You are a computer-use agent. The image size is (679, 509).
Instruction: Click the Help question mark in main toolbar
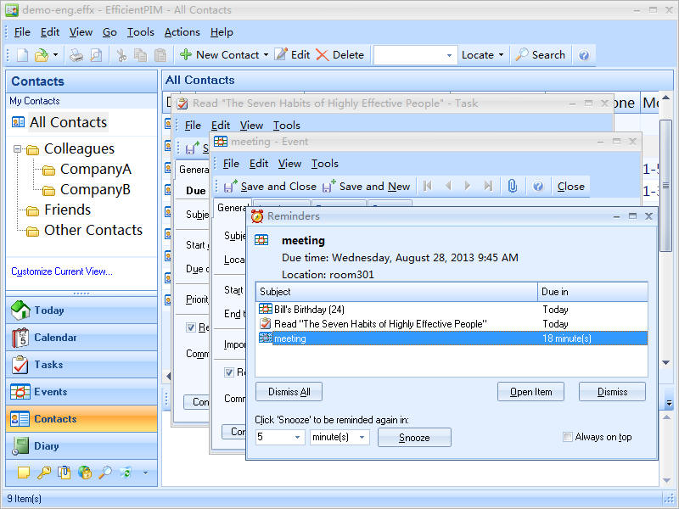click(584, 55)
